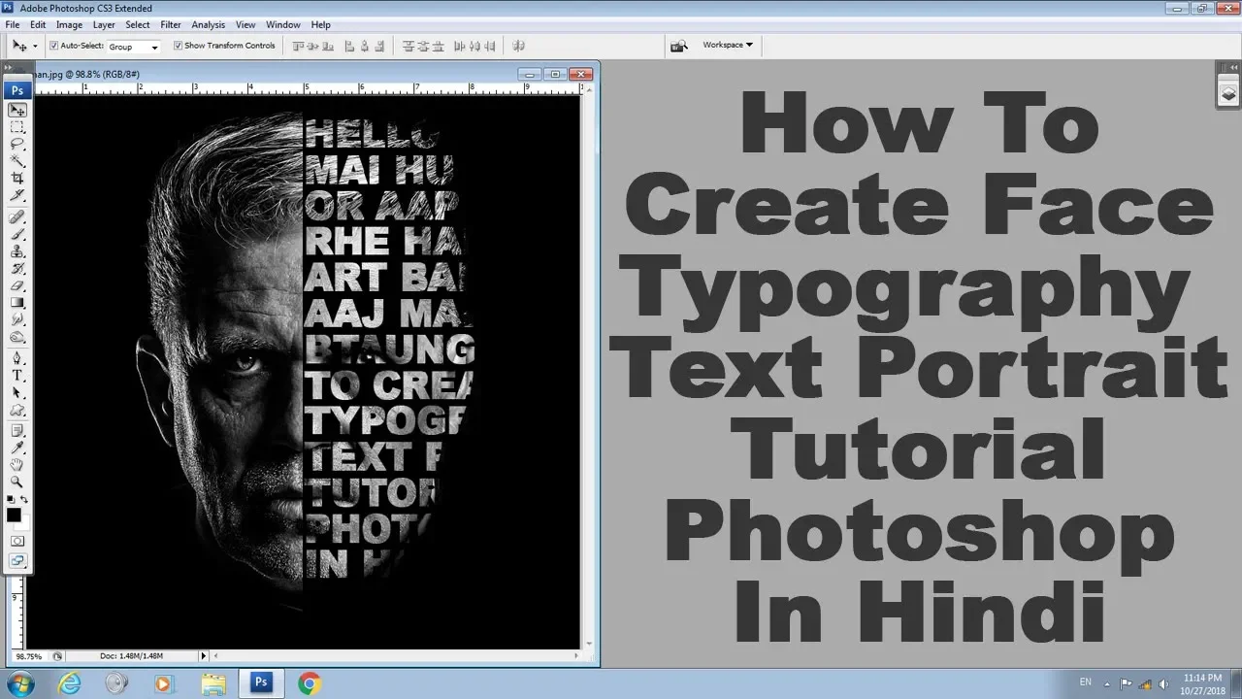Open the Layer menu
Viewport: 1242px width, 699px height.
tap(104, 24)
